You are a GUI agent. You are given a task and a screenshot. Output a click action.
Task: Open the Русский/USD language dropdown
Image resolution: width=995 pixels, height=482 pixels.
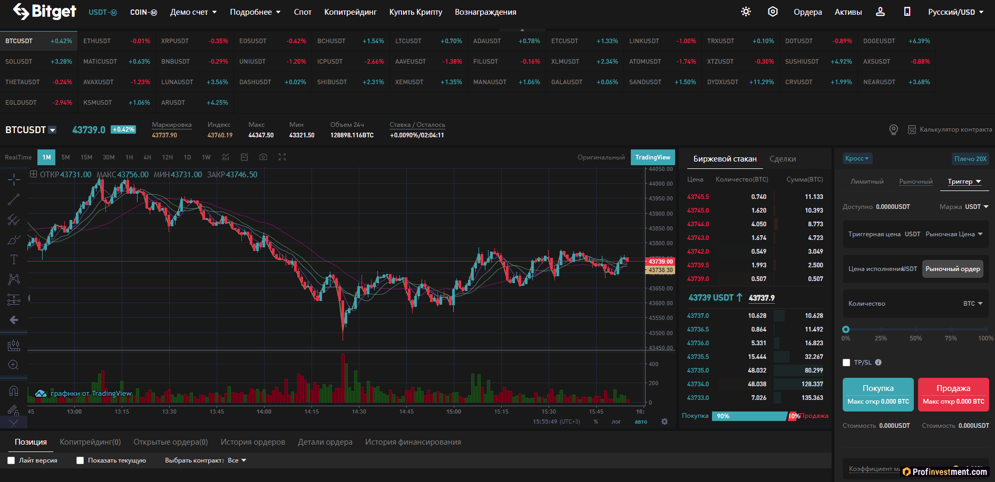click(955, 12)
